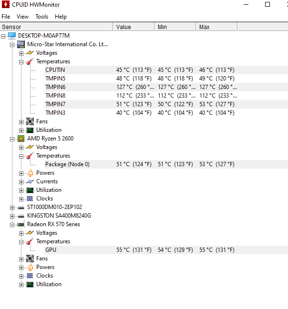Viewport: 288px width, 309px height.
Task: Select the TMPIN3 sensor row
Action: (x=166, y=113)
